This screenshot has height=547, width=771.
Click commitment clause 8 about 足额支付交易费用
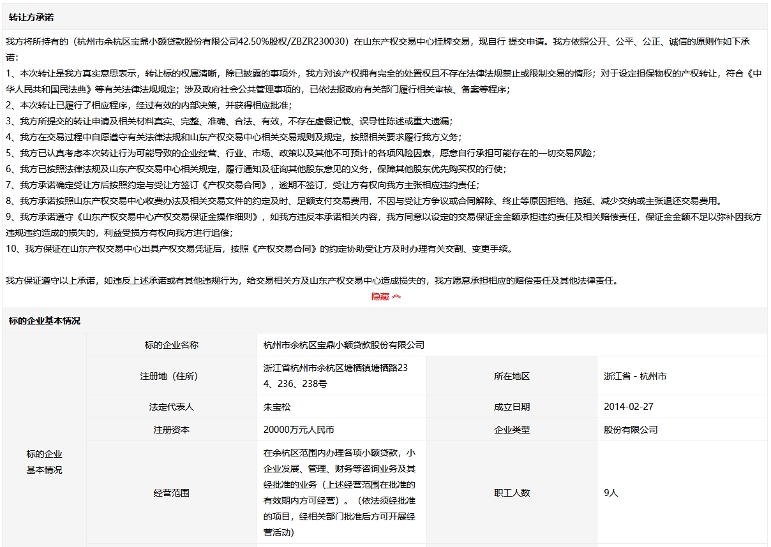(363, 201)
